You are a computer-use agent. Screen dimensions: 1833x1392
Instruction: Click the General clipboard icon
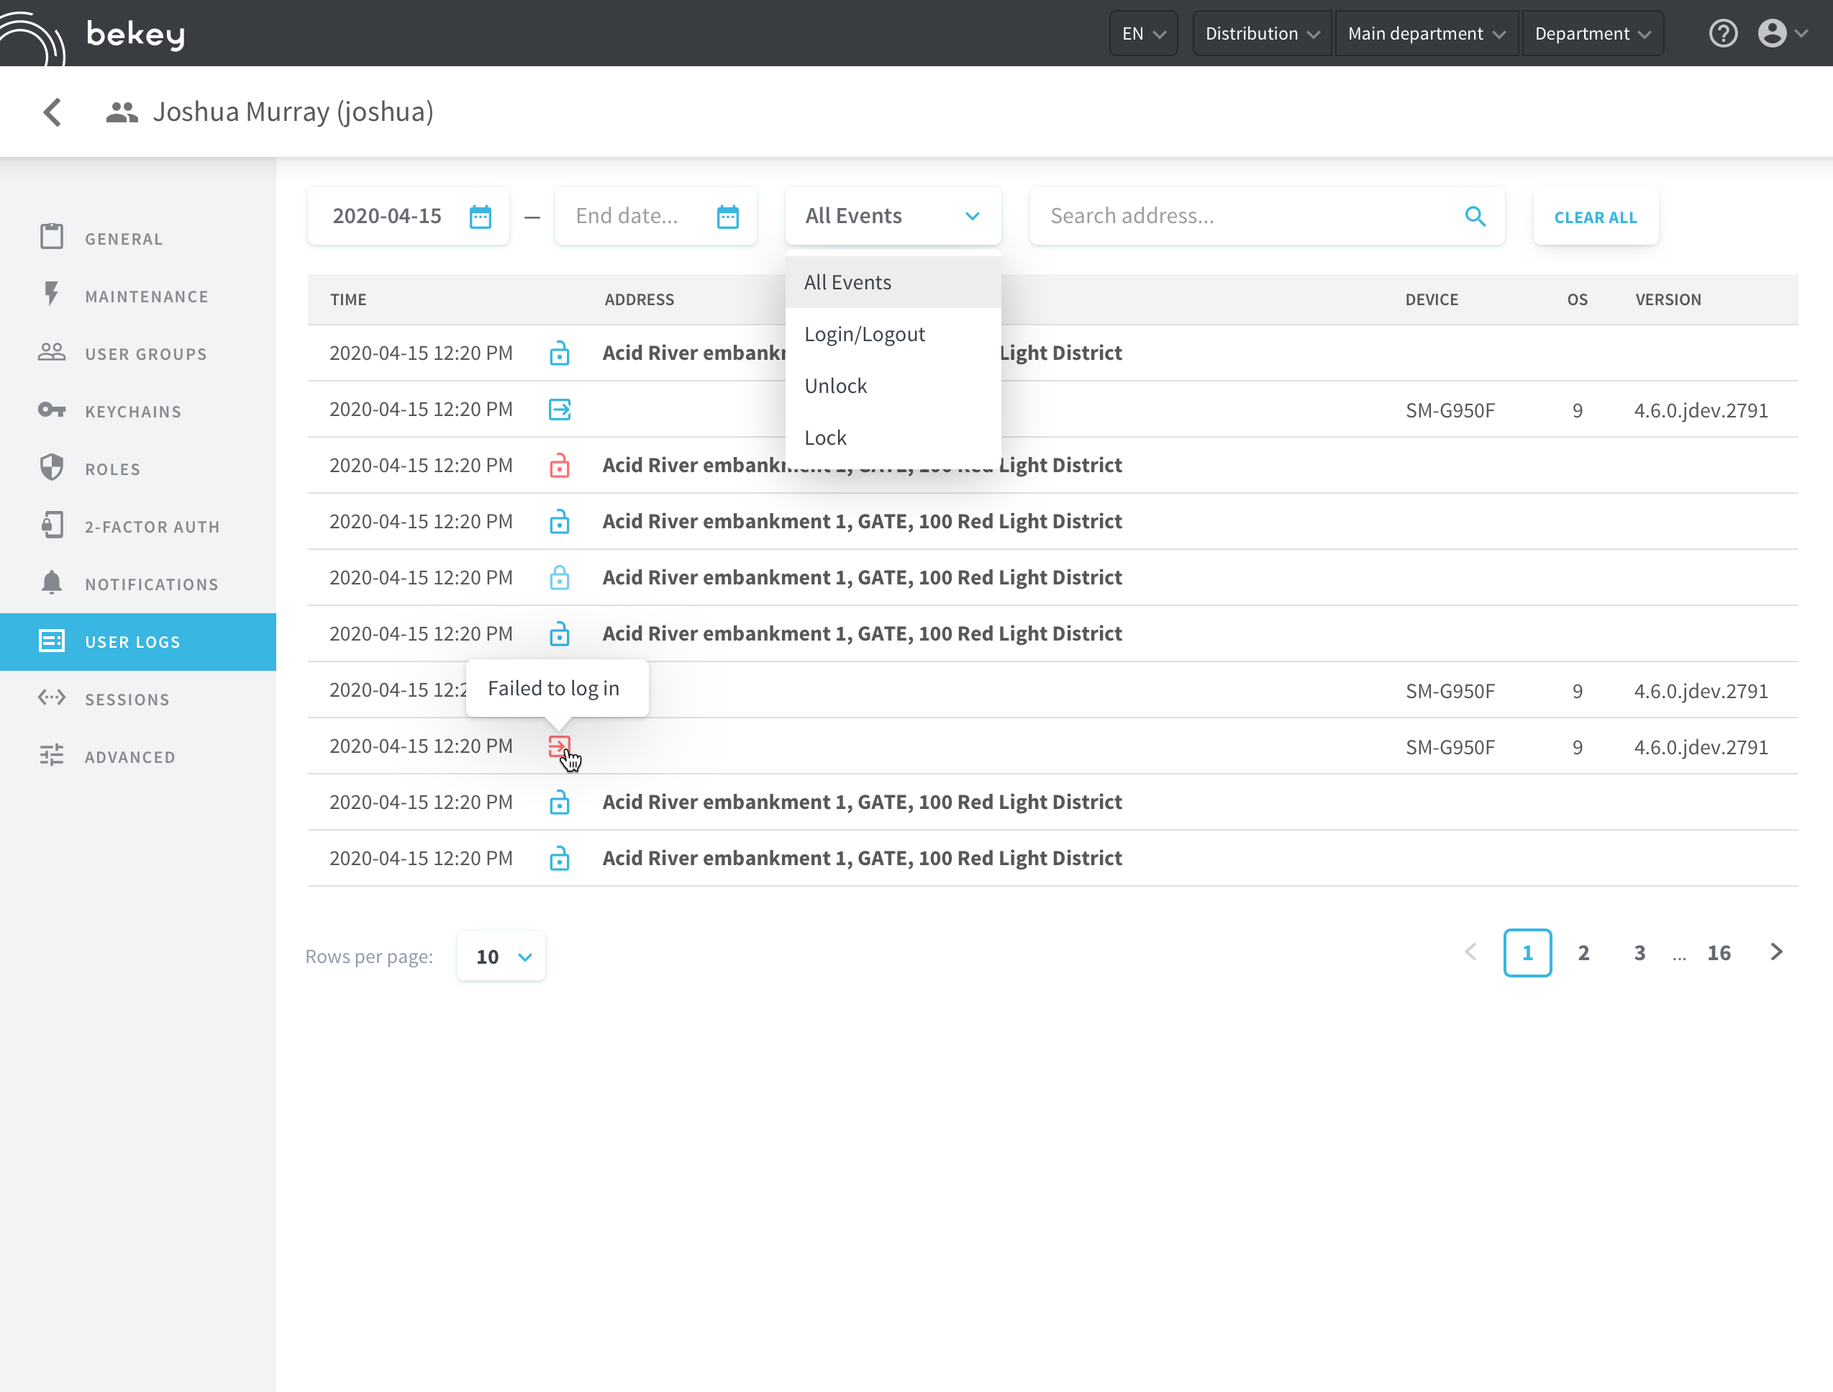[x=51, y=236]
